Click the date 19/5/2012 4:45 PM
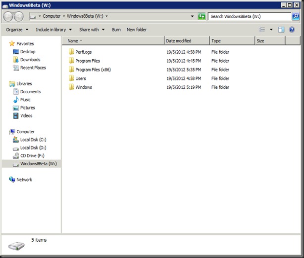304x258 pixels. click(184, 61)
